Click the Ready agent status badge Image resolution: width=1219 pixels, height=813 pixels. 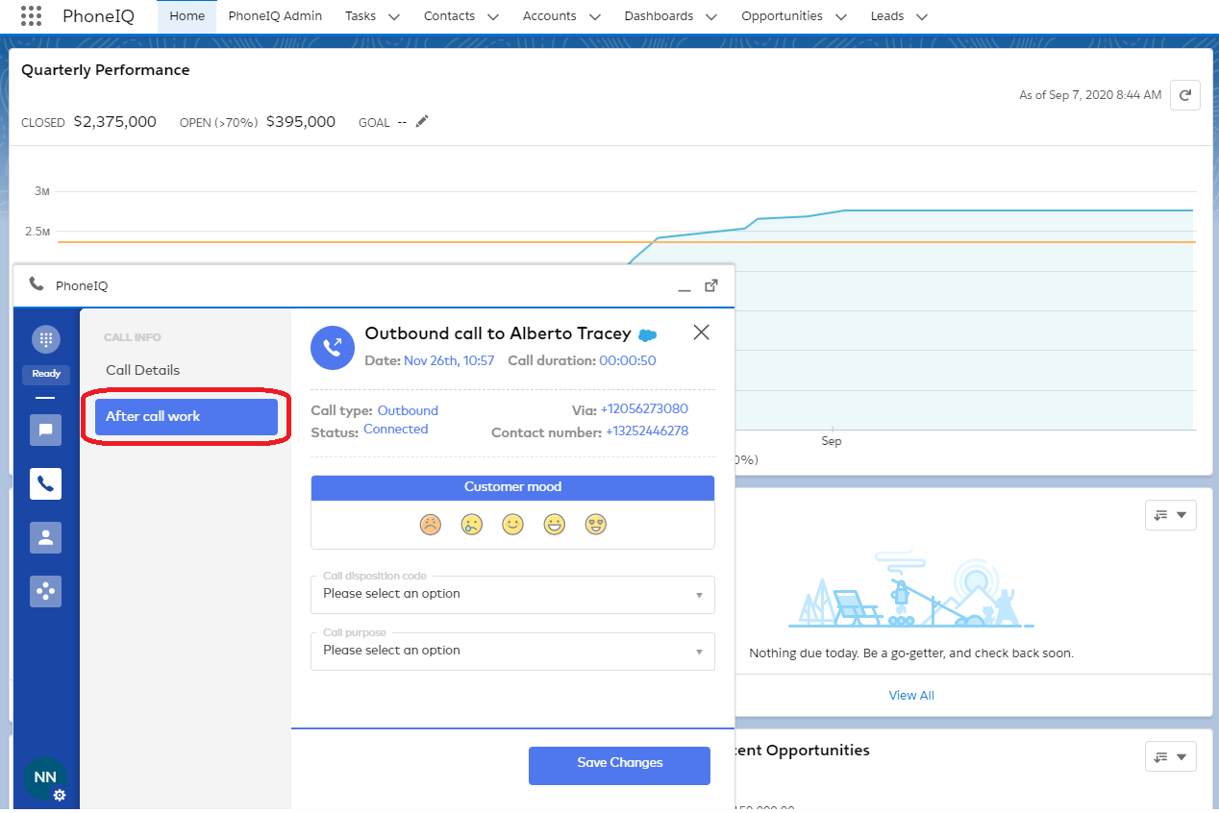point(46,374)
